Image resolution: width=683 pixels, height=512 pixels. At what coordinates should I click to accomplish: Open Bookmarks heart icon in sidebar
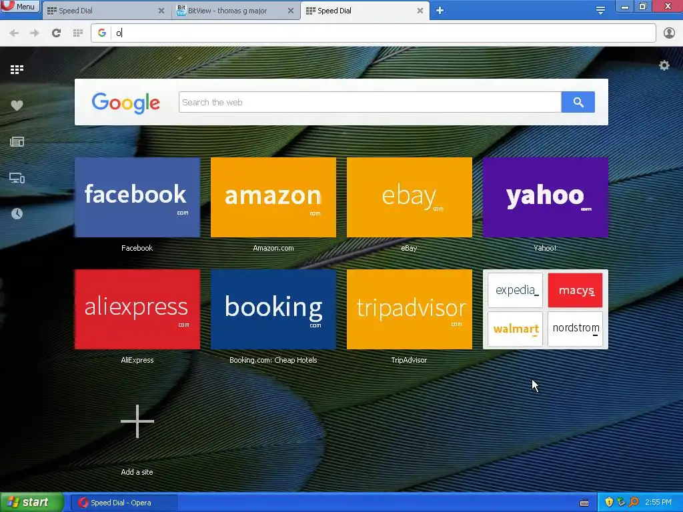coord(17,105)
